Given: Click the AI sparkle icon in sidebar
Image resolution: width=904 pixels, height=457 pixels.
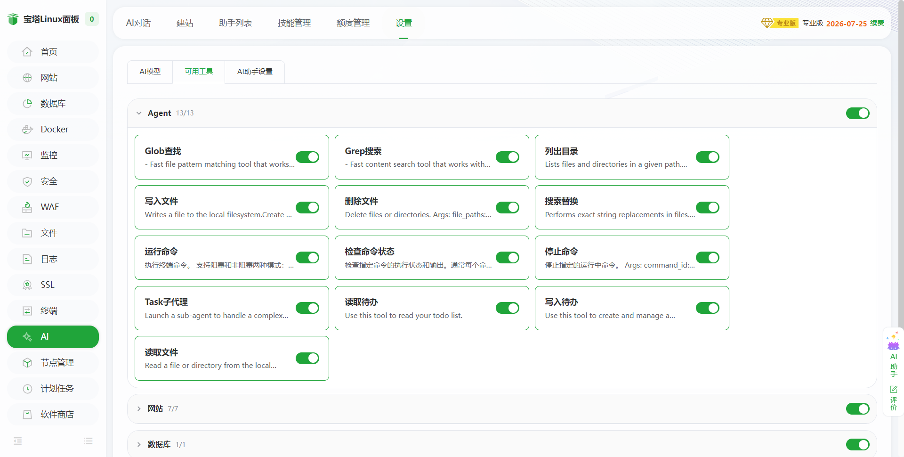Looking at the screenshot, I should [x=27, y=337].
